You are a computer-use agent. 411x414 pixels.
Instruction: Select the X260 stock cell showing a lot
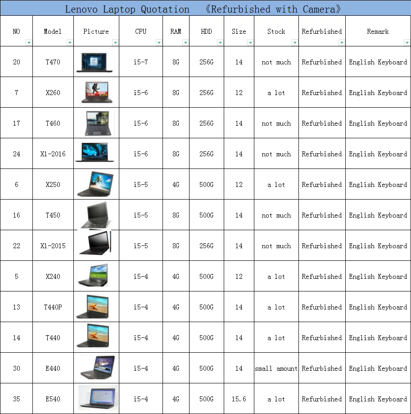(x=276, y=92)
